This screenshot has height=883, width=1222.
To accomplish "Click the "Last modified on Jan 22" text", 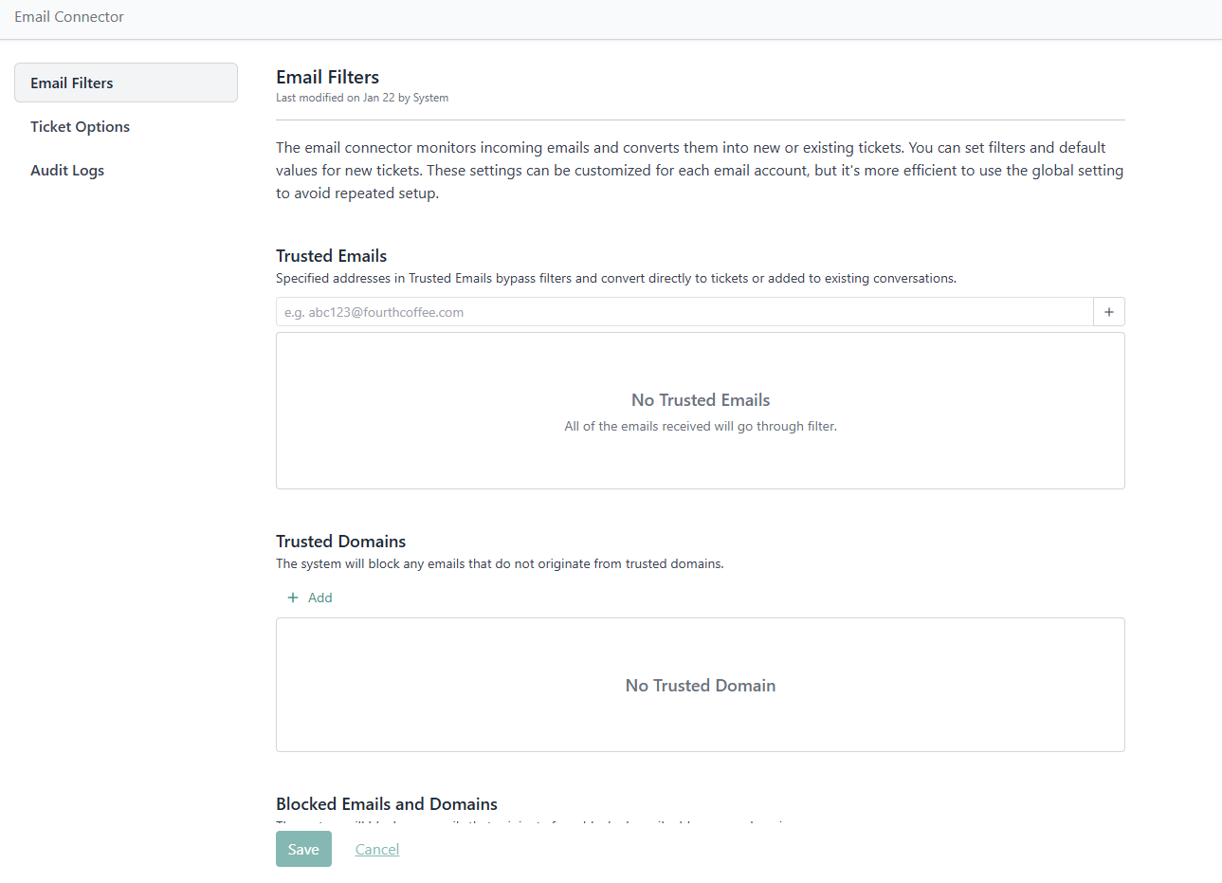I will tap(361, 98).
